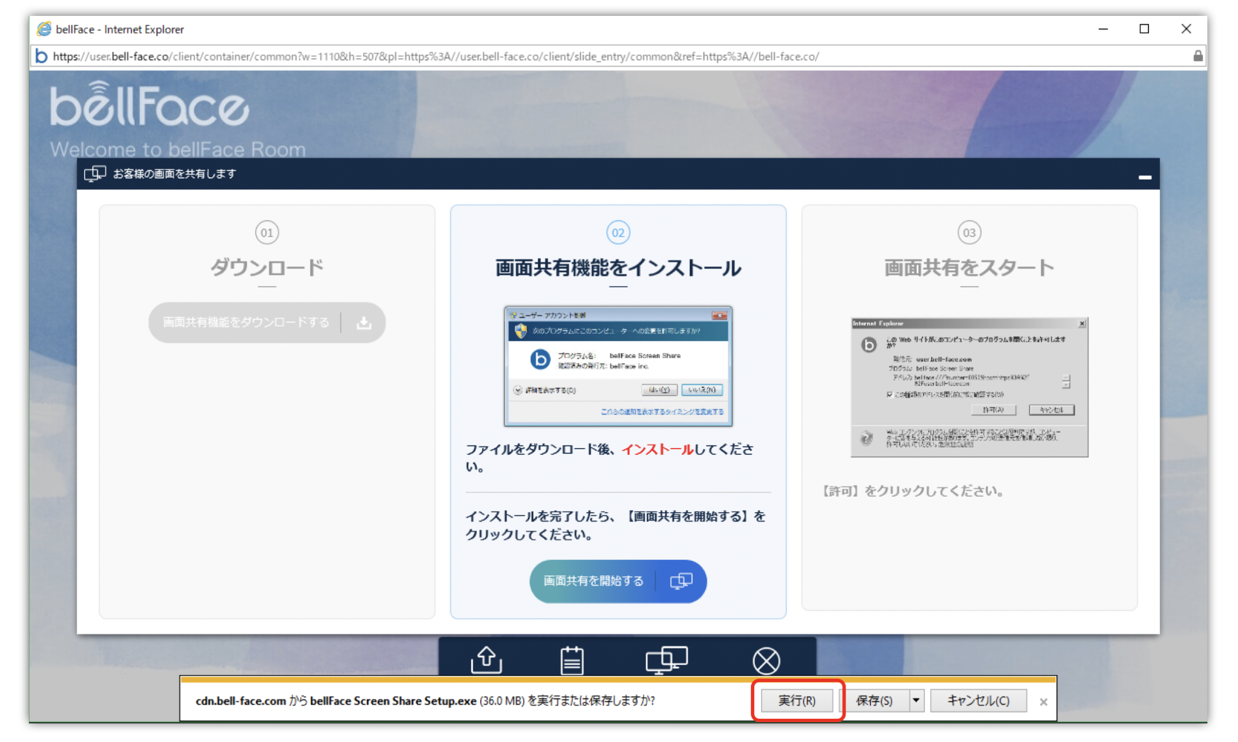Click the Internet Explorer permission dialog thumbnail

click(x=969, y=387)
